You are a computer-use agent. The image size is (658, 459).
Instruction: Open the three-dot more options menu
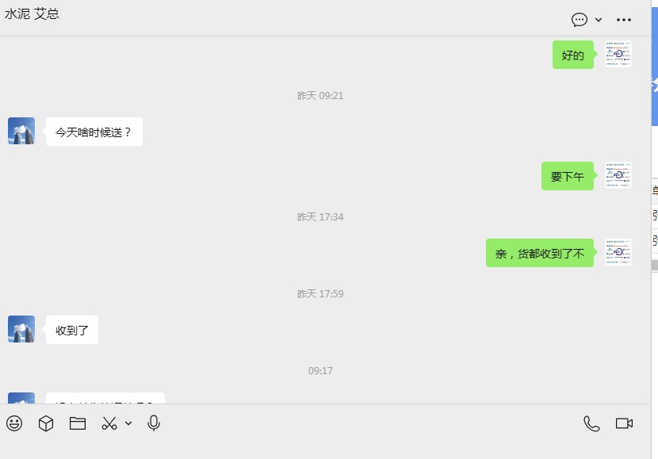pyautogui.click(x=624, y=20)
